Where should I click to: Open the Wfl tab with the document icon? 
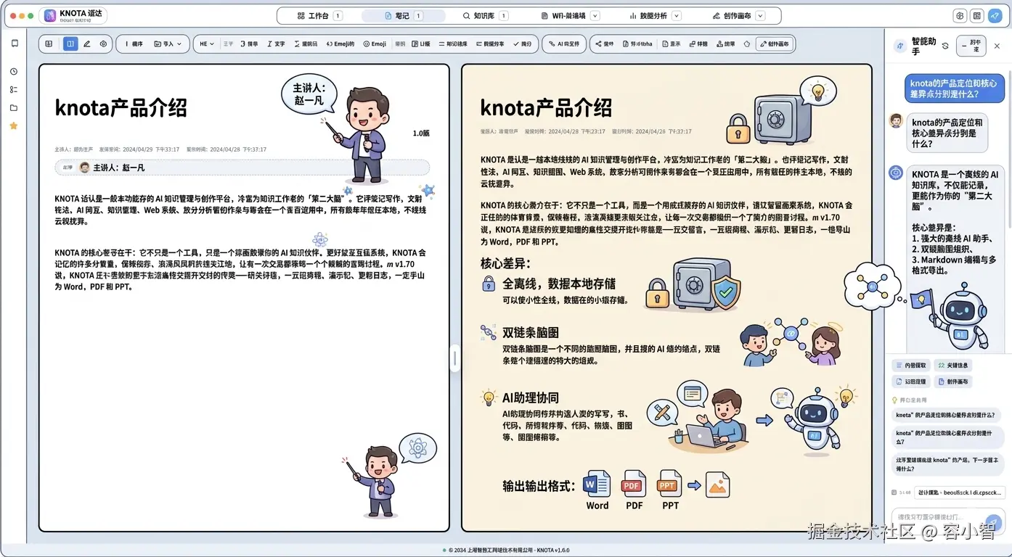(x=564, y=15)
